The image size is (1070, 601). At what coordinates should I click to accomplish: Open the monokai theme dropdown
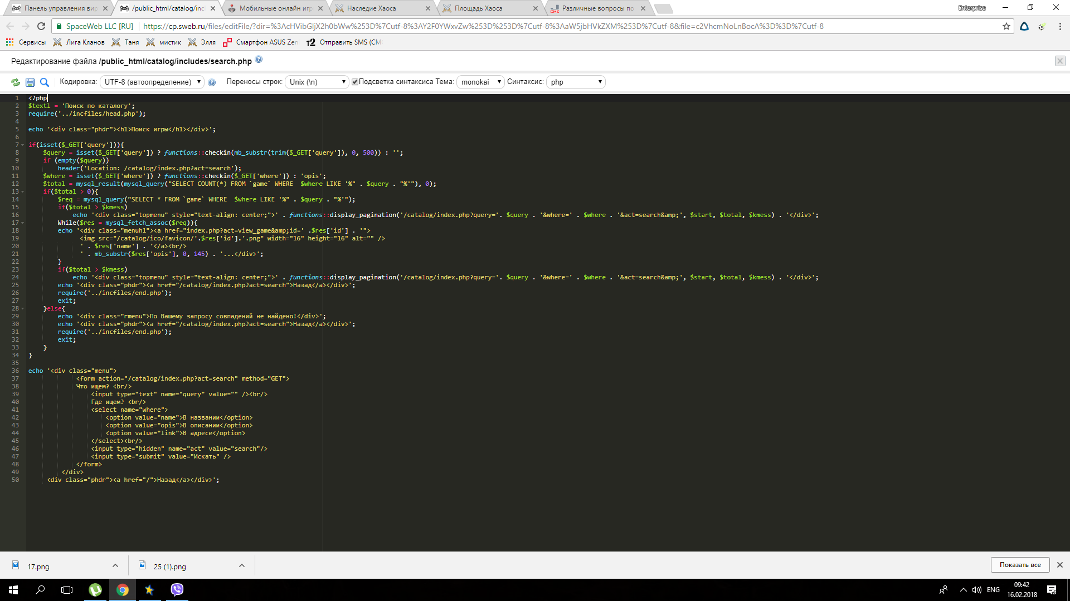[480, 82]
